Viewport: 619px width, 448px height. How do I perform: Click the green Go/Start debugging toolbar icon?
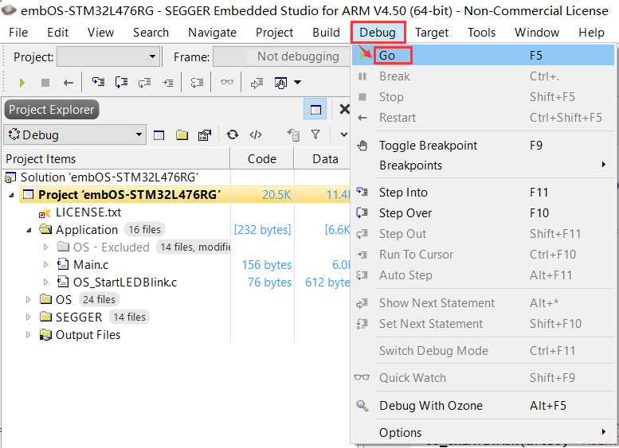click(x=22, y=83)
